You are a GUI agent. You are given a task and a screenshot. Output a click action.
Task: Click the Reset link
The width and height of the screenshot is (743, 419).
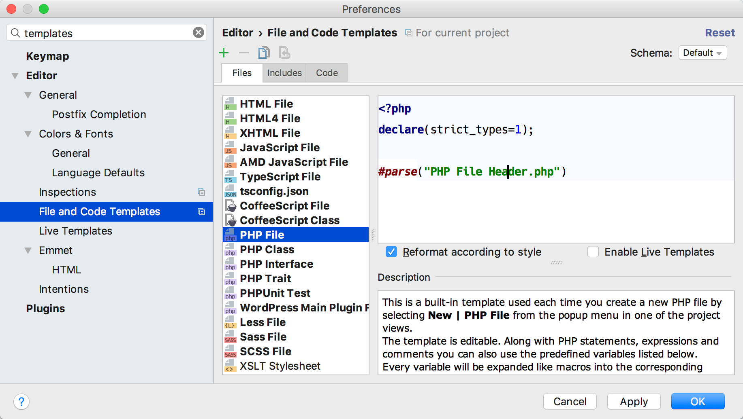click(x=720, y=33)
